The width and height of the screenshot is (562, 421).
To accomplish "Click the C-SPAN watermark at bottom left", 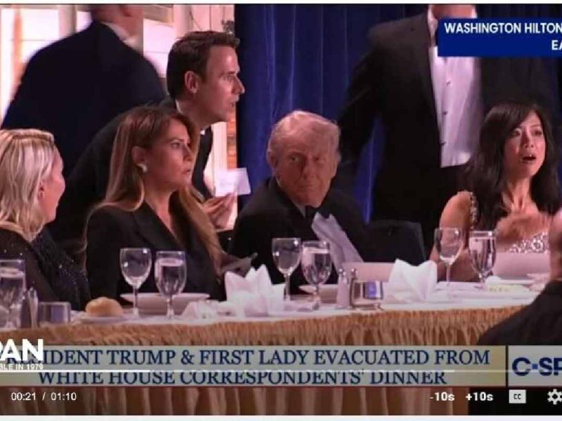I will click(22, 354).
